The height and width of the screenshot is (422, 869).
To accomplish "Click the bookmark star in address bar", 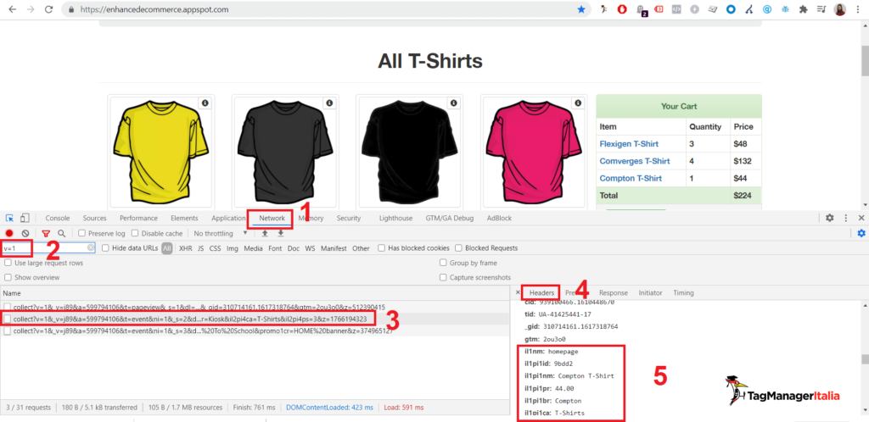I will [x=581, y=9].
